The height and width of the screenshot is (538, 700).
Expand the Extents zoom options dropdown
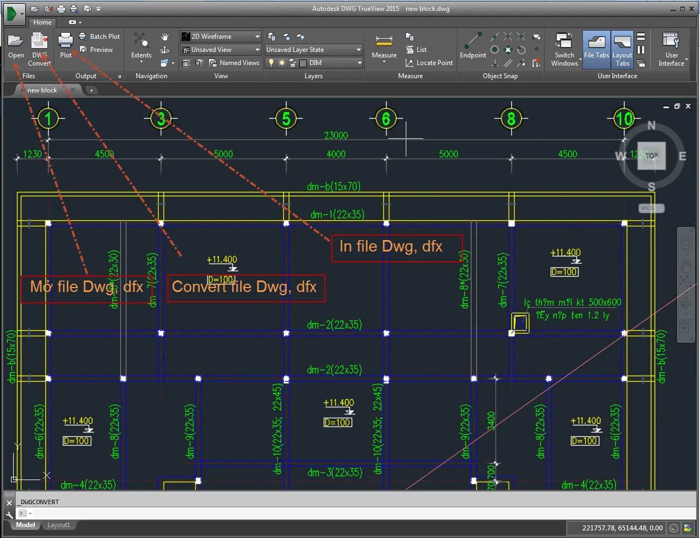(141, 62)
